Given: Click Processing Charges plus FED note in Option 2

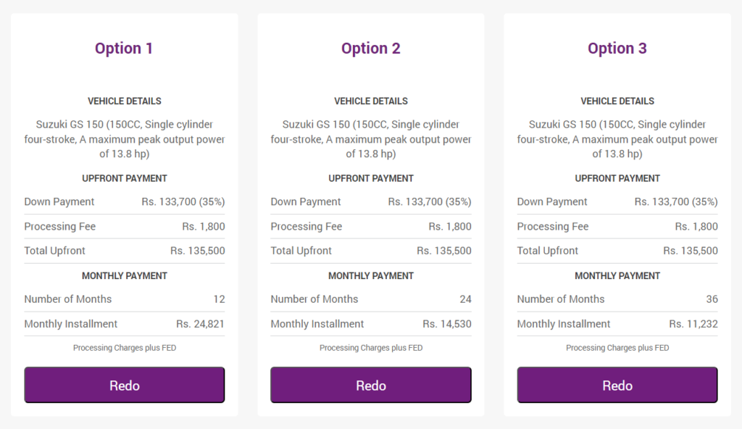Looking at the screenshot, I should pyautogui.click(x=371, y=348).
